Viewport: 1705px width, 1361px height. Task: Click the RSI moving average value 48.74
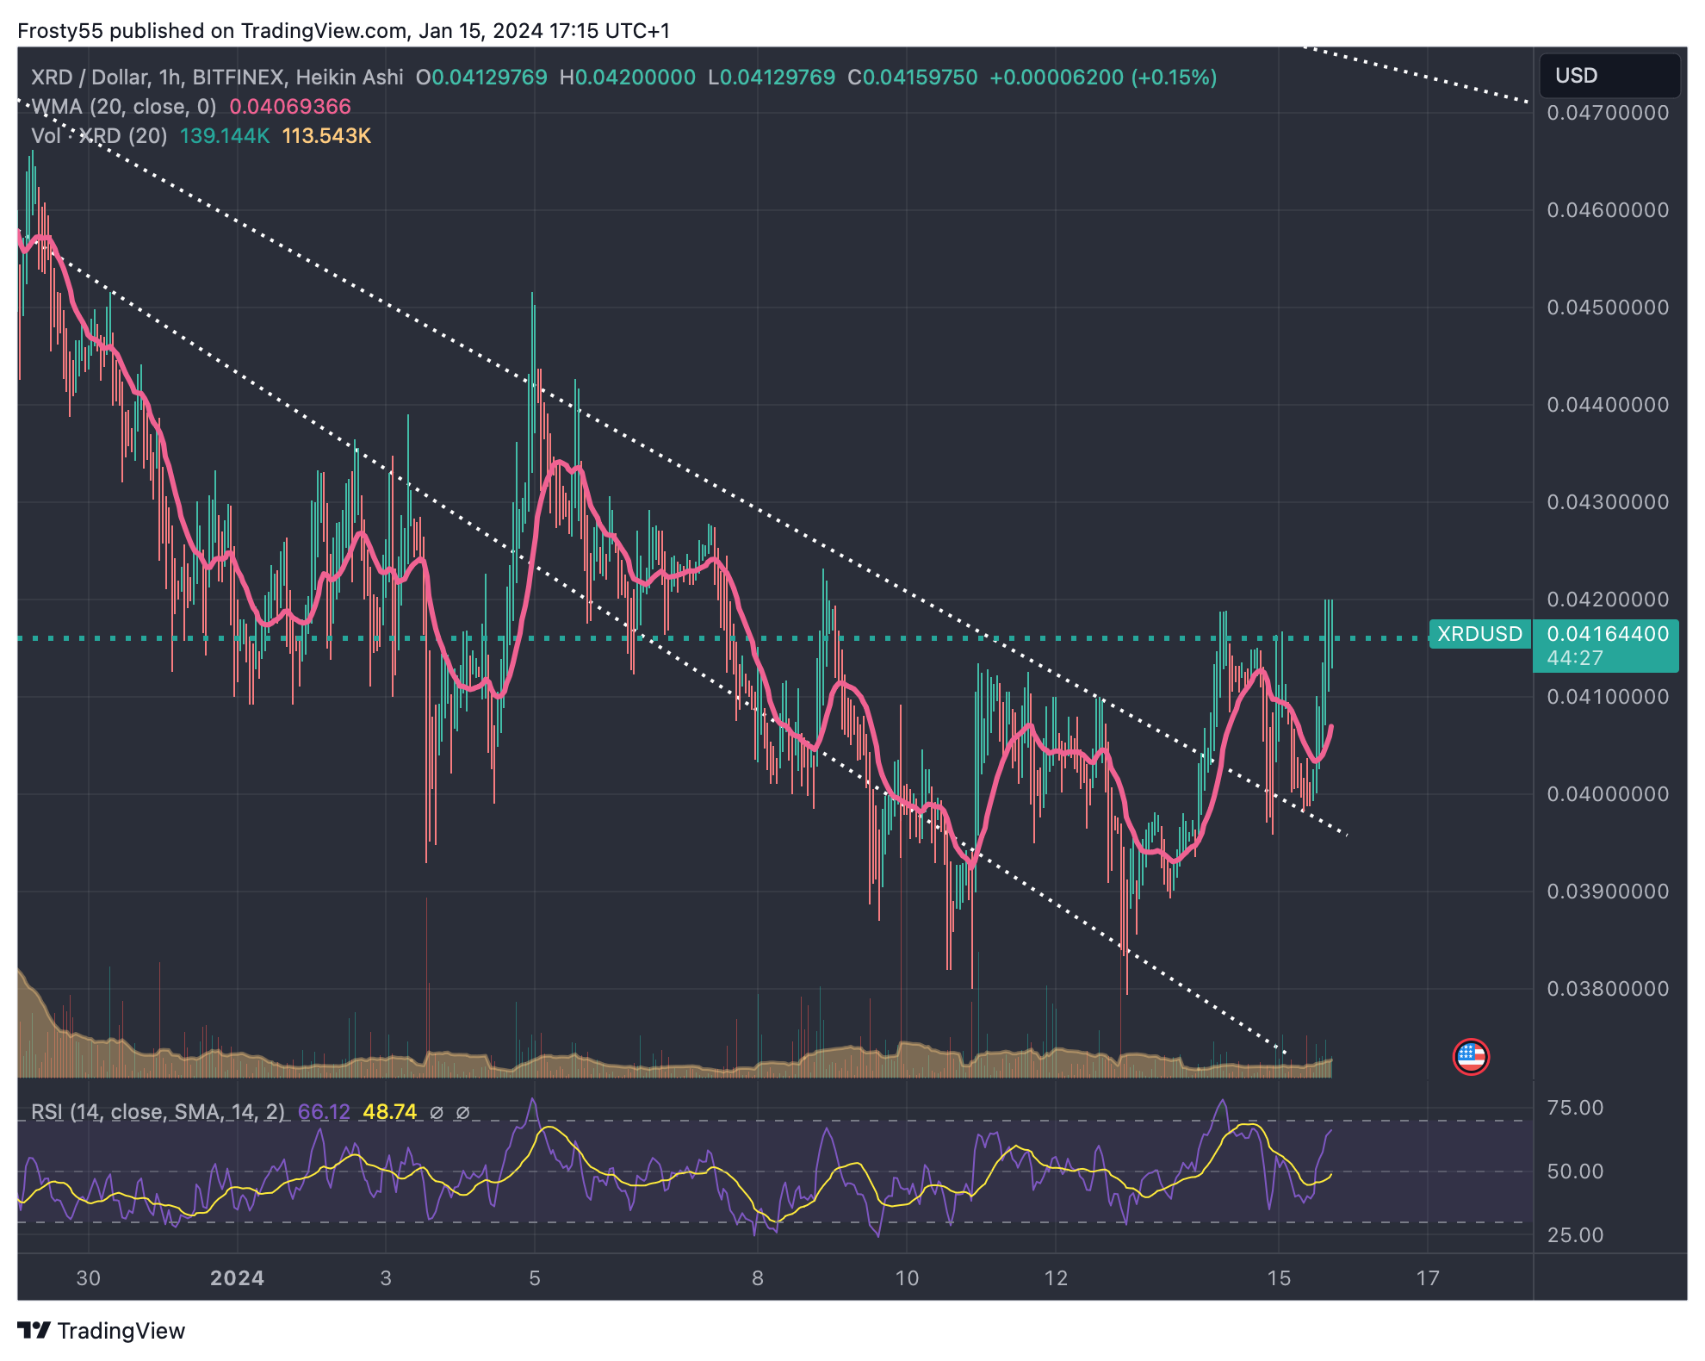coord(389,1112)
